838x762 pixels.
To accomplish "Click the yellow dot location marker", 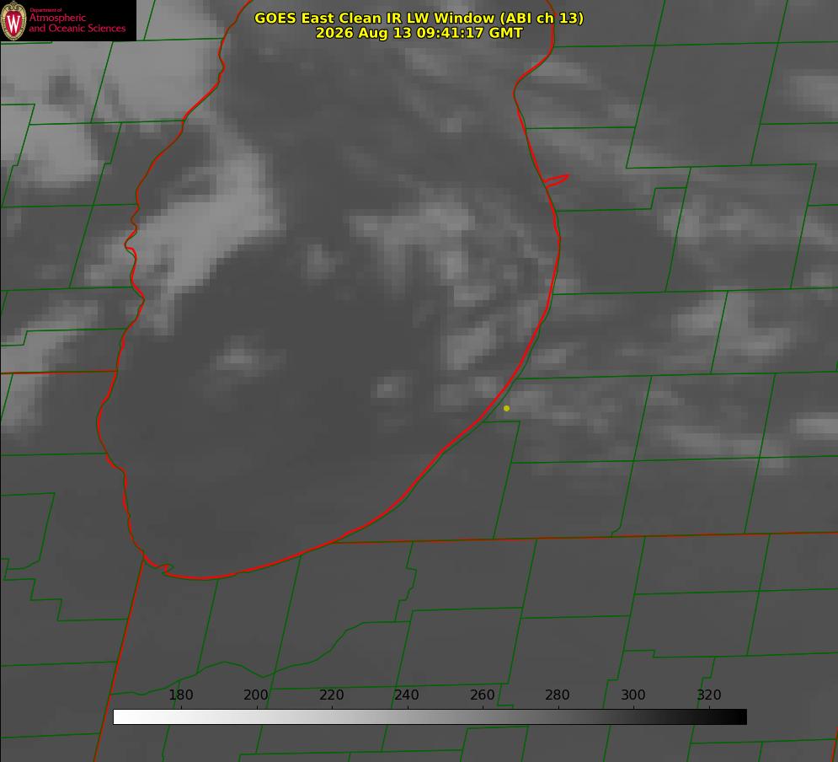I will [x=506, y=408].
